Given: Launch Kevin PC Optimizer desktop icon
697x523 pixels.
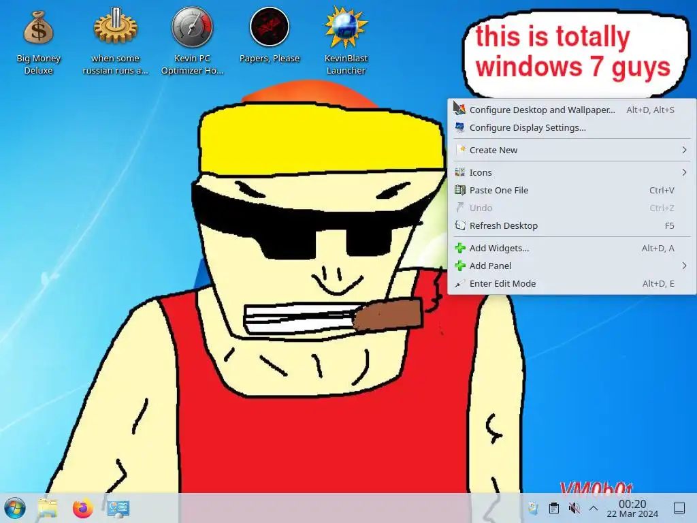Looking at the screenshot, I should (192, 42).
